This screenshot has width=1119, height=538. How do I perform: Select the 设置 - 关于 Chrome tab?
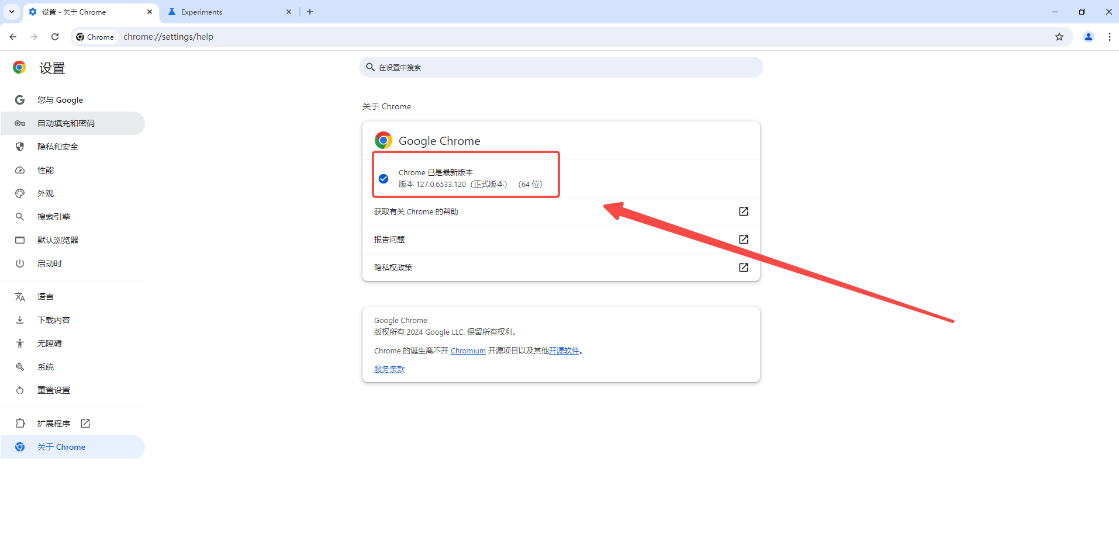[x=91, y=12]
